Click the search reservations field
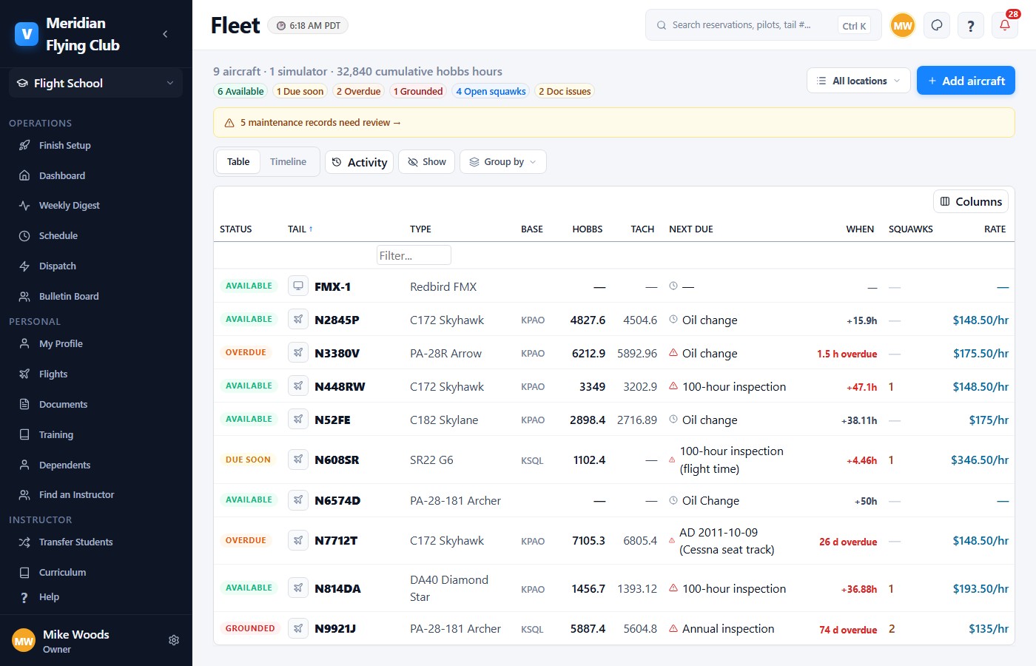The image size is (1036, 666). point(763,25)
